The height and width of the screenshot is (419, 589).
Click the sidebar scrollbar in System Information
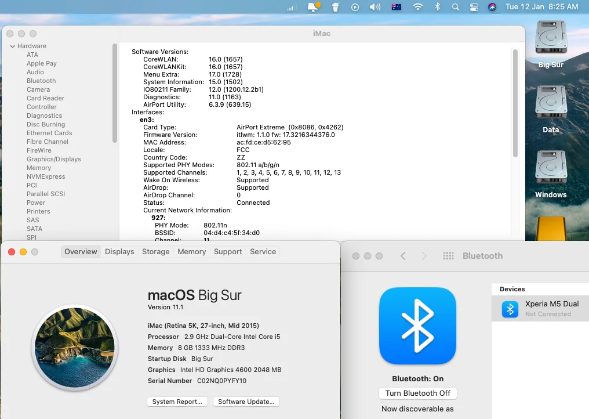tap(115, 93)
